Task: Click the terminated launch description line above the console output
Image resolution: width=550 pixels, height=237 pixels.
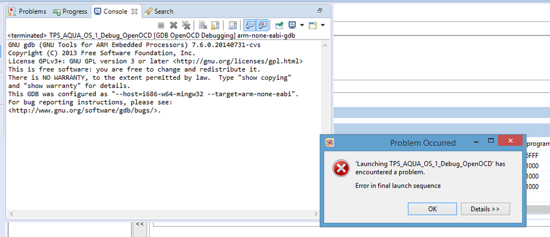Action: pos(151,35)
